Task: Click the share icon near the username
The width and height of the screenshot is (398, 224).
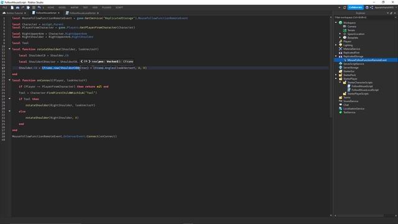Action: (x=371, y=7)
